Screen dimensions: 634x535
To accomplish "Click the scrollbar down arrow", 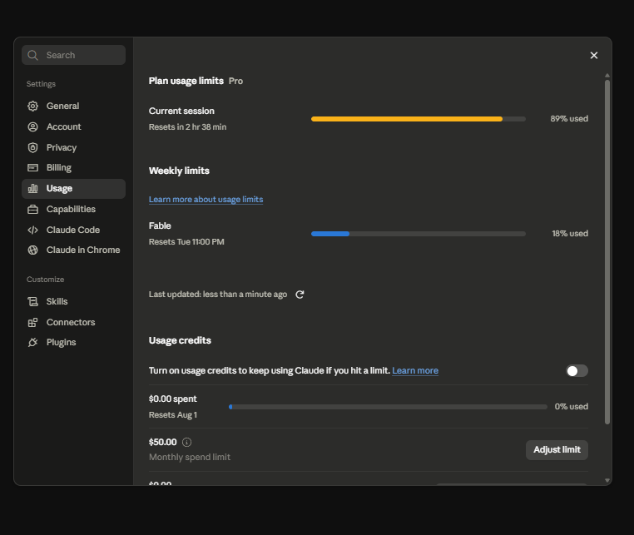I will (x=607, y=480).
